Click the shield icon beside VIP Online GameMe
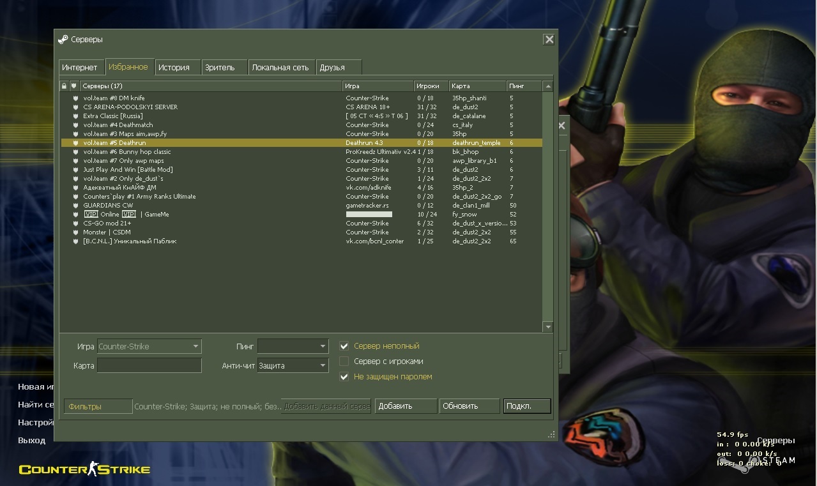This screenshot has height=486, width=817. 75,215
